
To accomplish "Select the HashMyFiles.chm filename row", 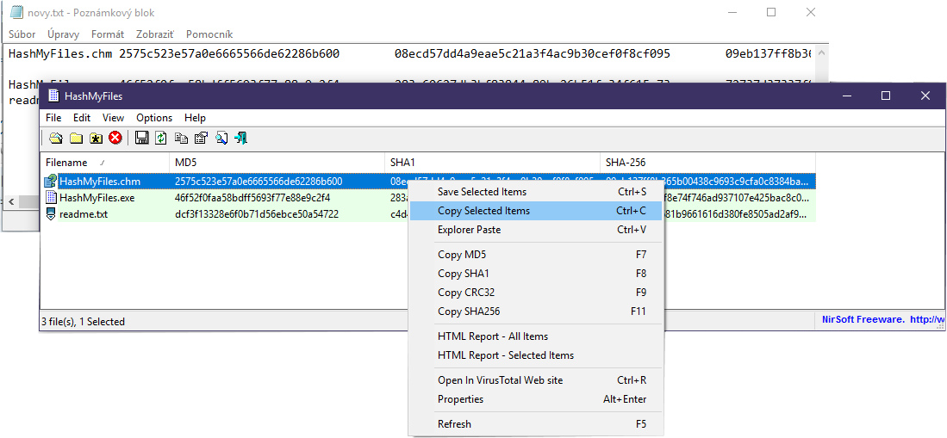I will click(x=100, y=181).
